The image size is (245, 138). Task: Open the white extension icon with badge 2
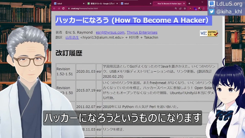[x=200, y=9]
